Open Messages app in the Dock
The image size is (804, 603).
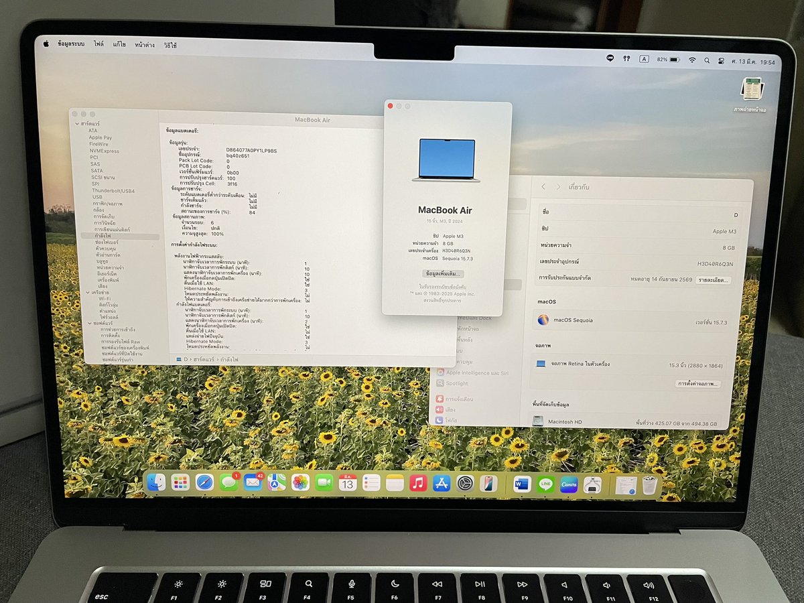(229, 482)
